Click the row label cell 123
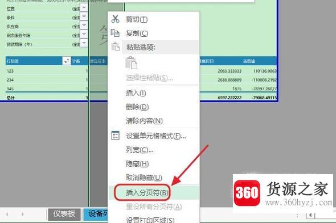The height and width of the screenshot is (223, 336). tap(10, 71)
